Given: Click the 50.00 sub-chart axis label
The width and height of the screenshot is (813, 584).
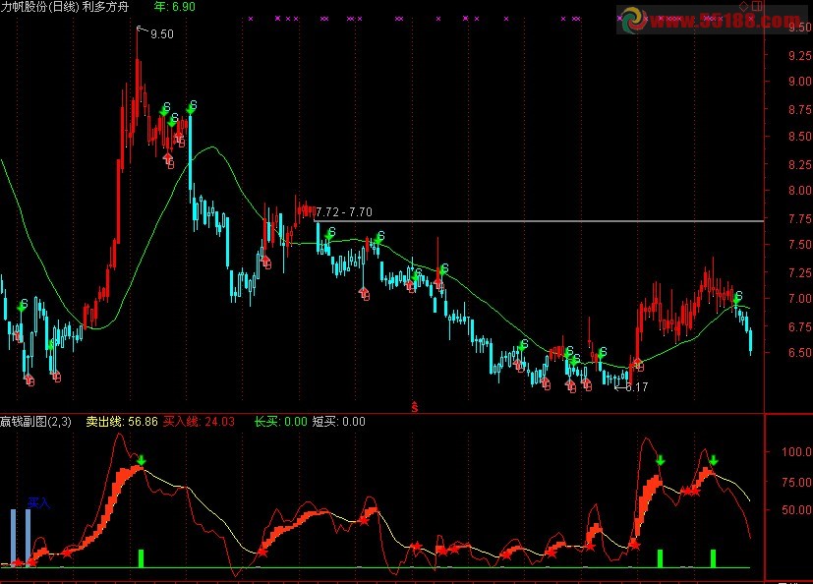Looking at the screenshot, I should coord(797,510).
